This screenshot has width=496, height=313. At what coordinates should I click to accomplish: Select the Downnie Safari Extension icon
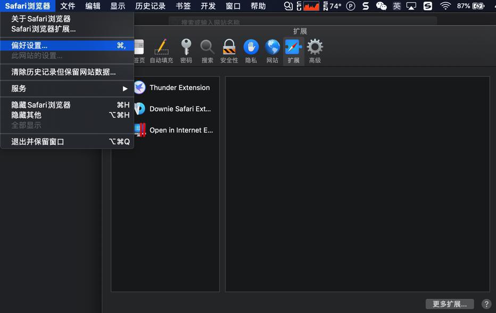(x=139, y=109)
